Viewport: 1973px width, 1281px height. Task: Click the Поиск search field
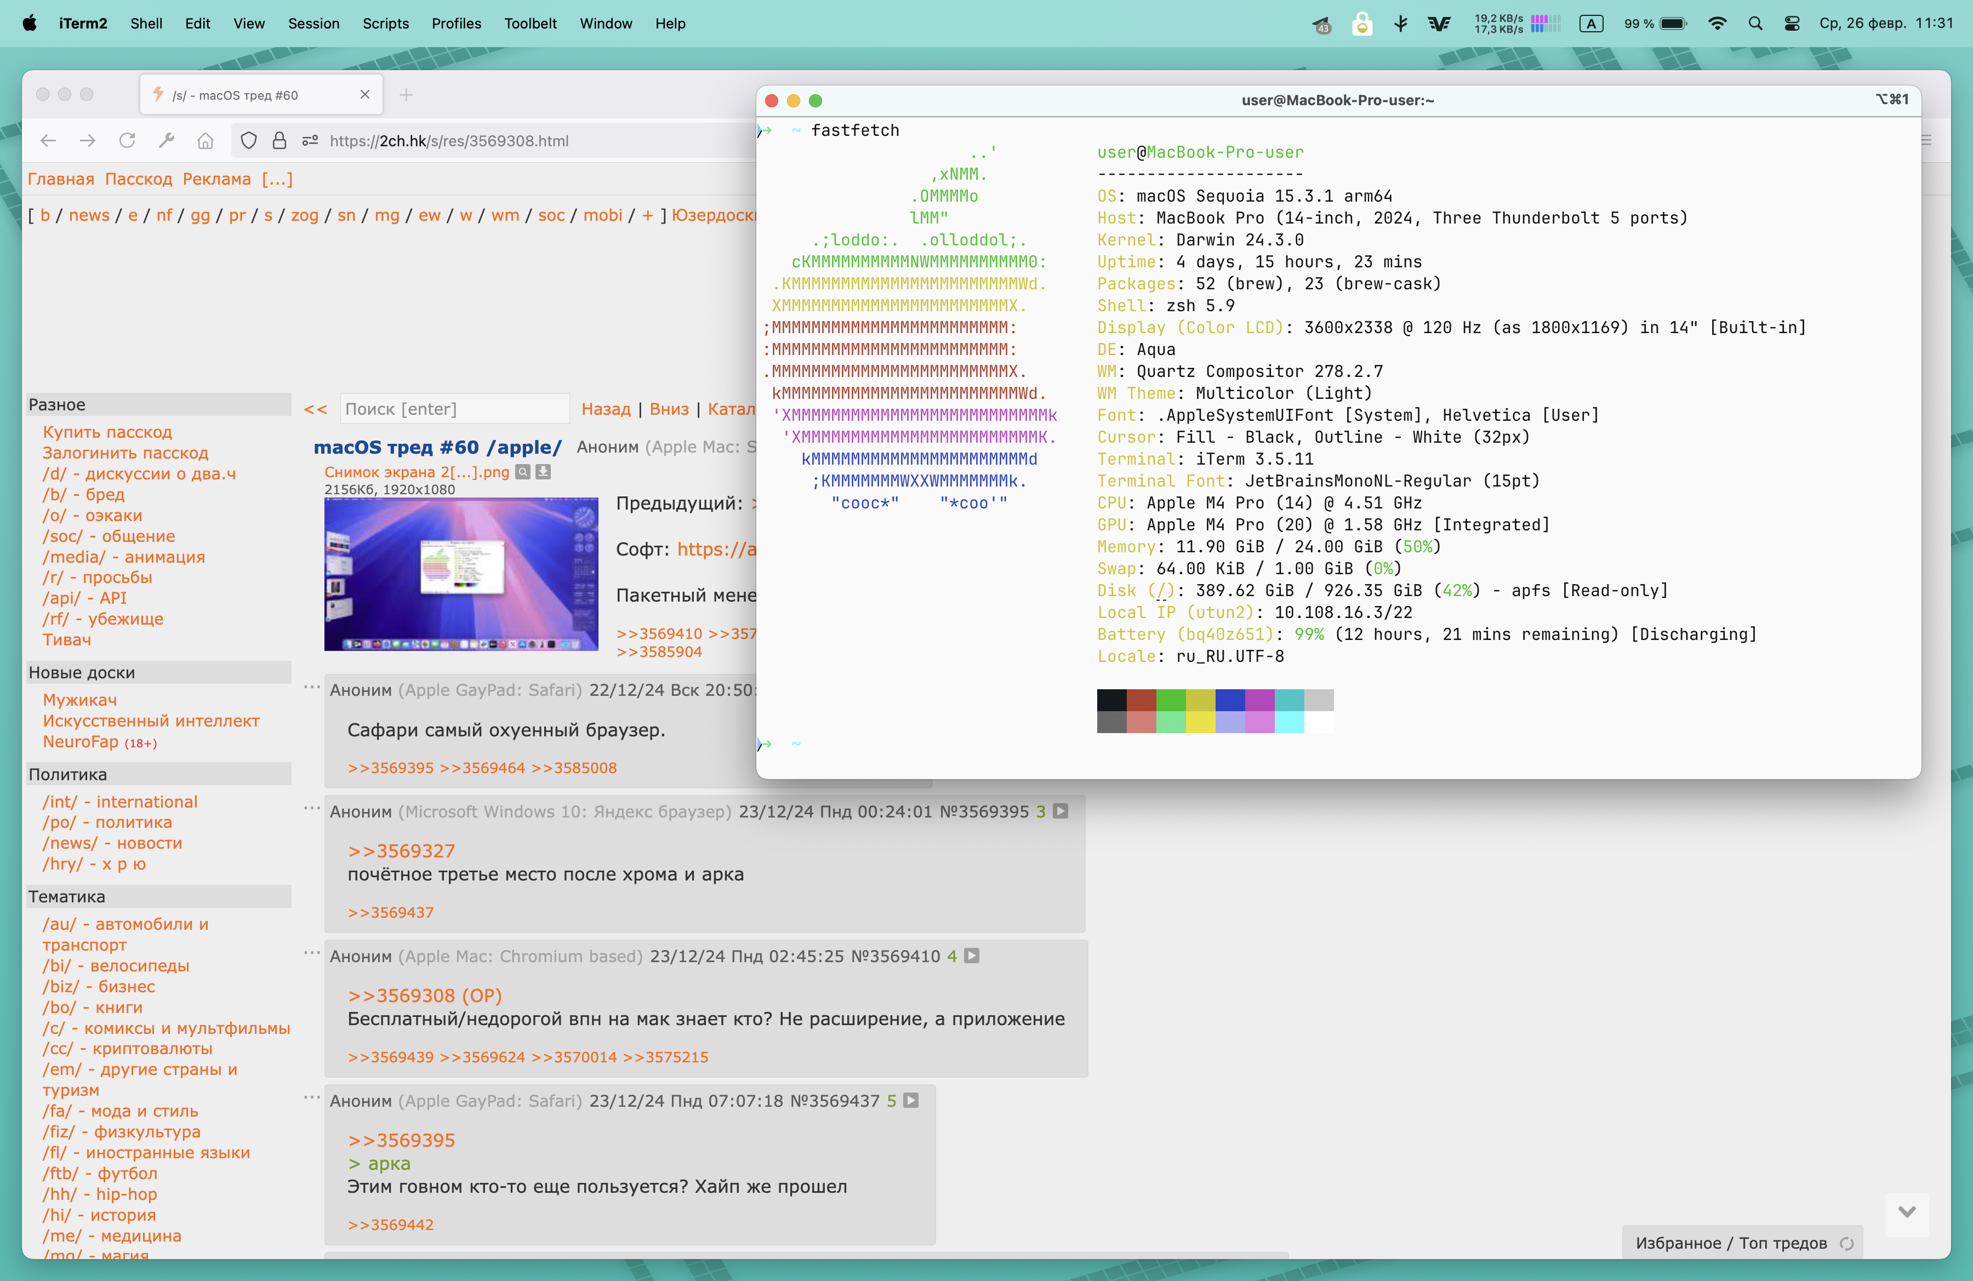[x=454, y=409]
